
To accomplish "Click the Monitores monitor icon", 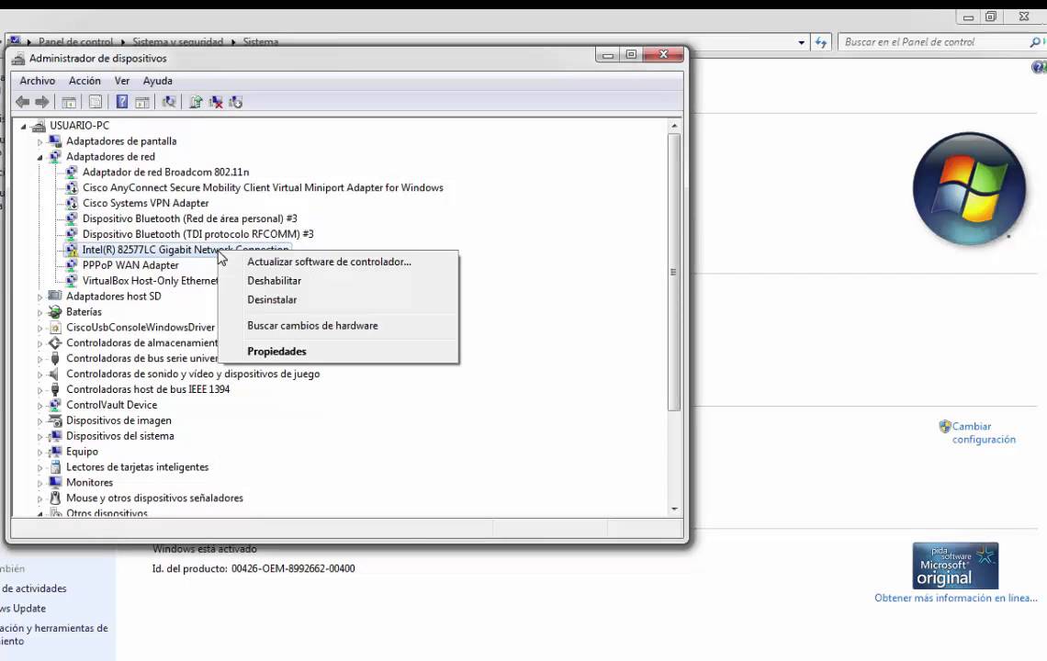I will pos(55,483).
